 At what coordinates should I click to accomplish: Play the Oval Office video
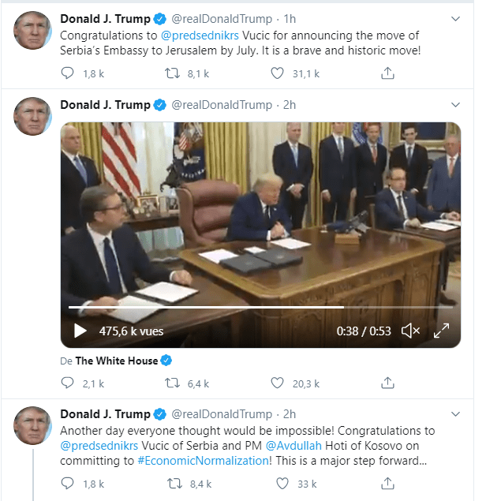[80, 331]
